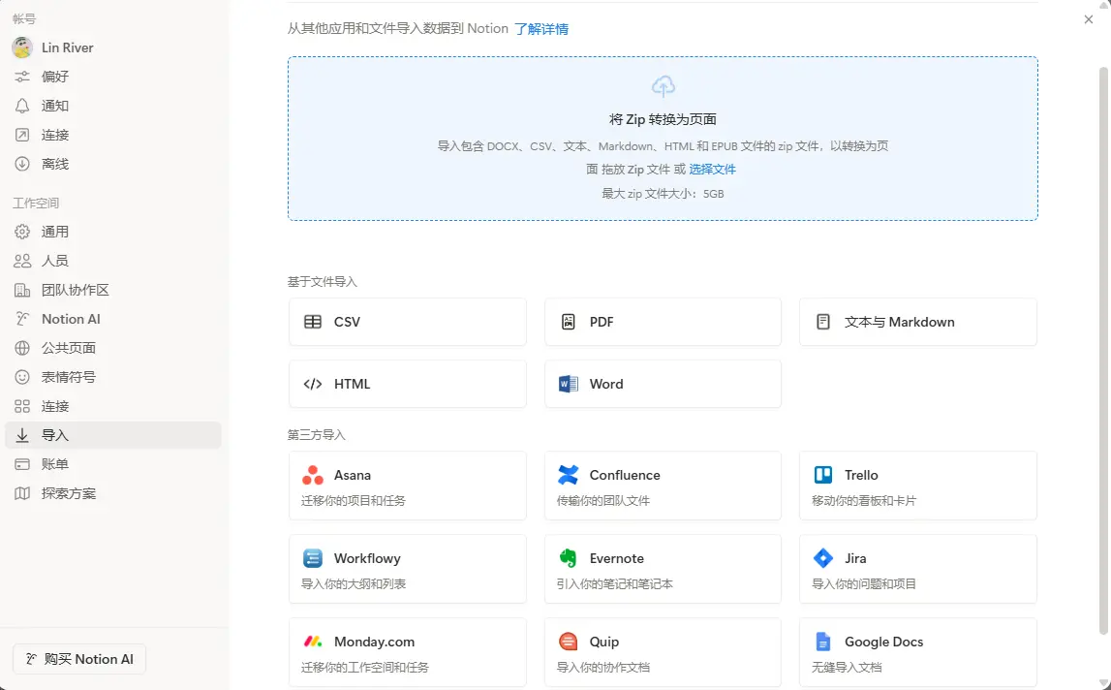Click the Zip upload drop zone
This screenshot has height=690, width=1111.
(x=664, y=139)
